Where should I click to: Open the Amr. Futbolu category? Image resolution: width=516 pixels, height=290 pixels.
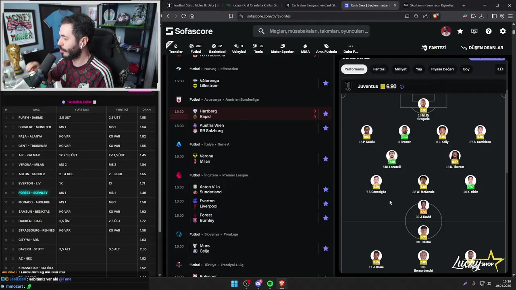(x=327, y=48)
